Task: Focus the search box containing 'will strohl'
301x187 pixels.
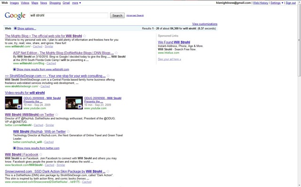Action: 69,16
